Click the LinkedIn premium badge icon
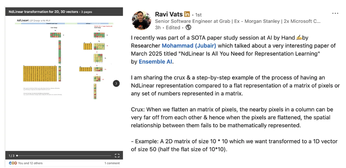 coord(187,14)
